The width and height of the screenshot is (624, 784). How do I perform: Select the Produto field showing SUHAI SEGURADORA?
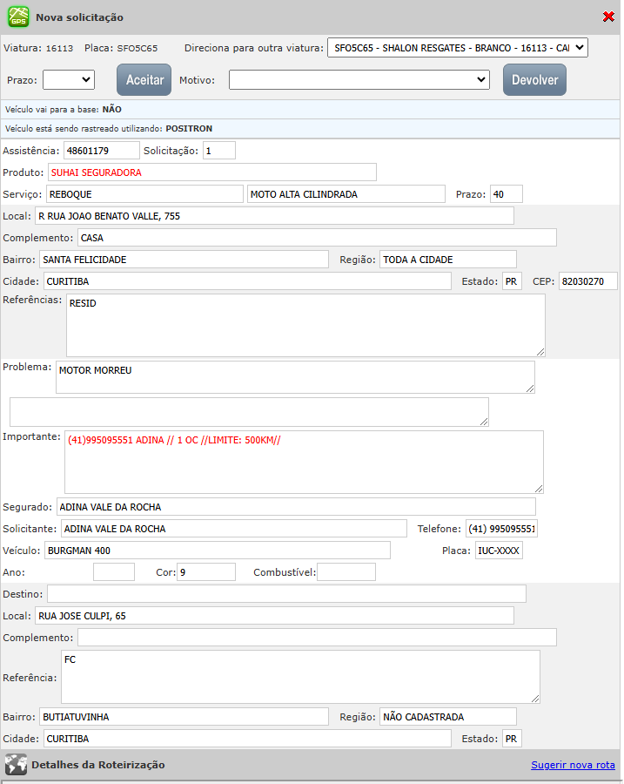click(x=212, y=172)
